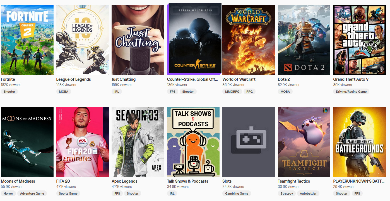This screenshot has width=390, height=201.
Task: Select the Gambling Game tag under Slots
Action: coord(237,193)
